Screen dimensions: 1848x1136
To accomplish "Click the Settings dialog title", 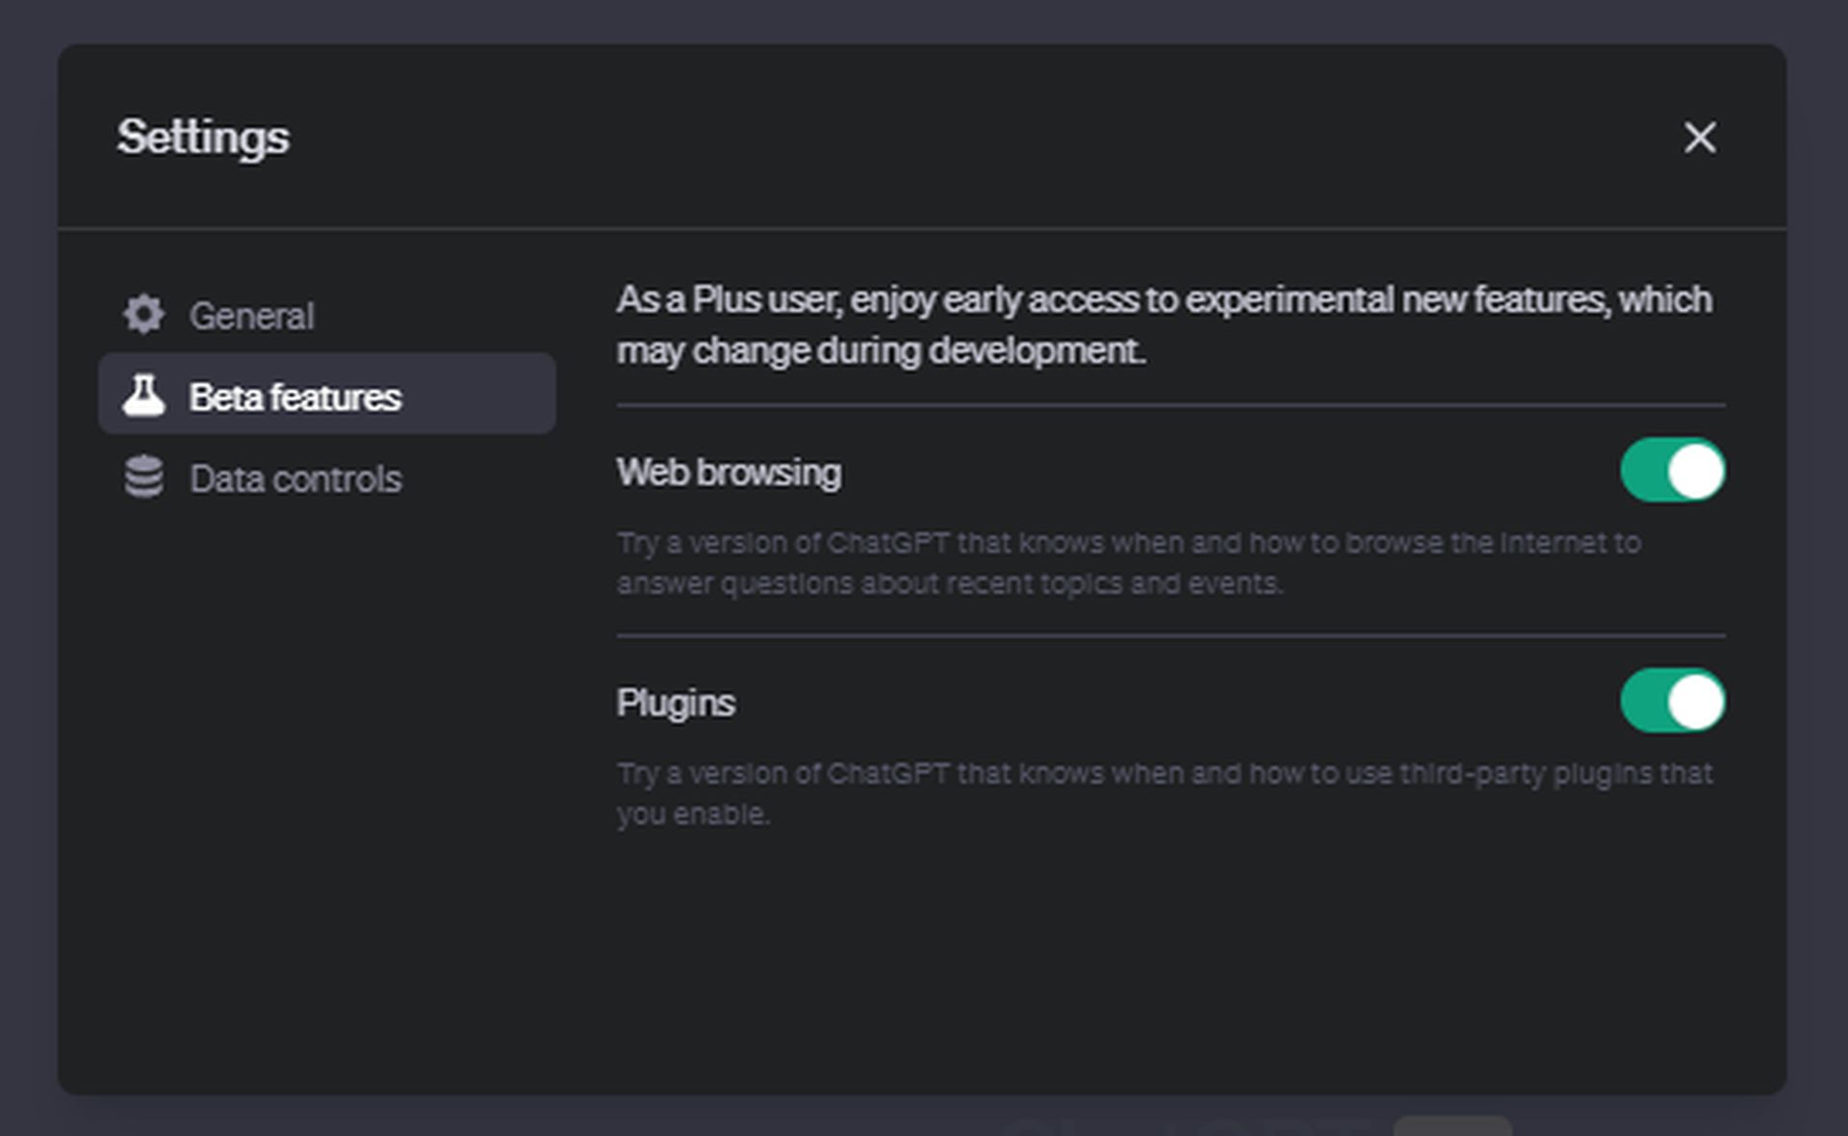I will pos(203,137).
